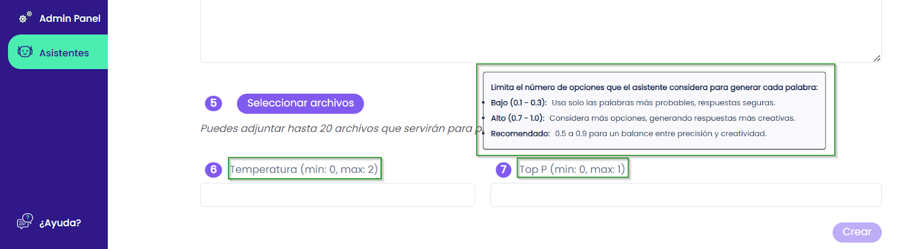Image resolution: width=902 pixels, height=249 pixels.
Task: Click the step 7 number badge
Action: (503, 169)
